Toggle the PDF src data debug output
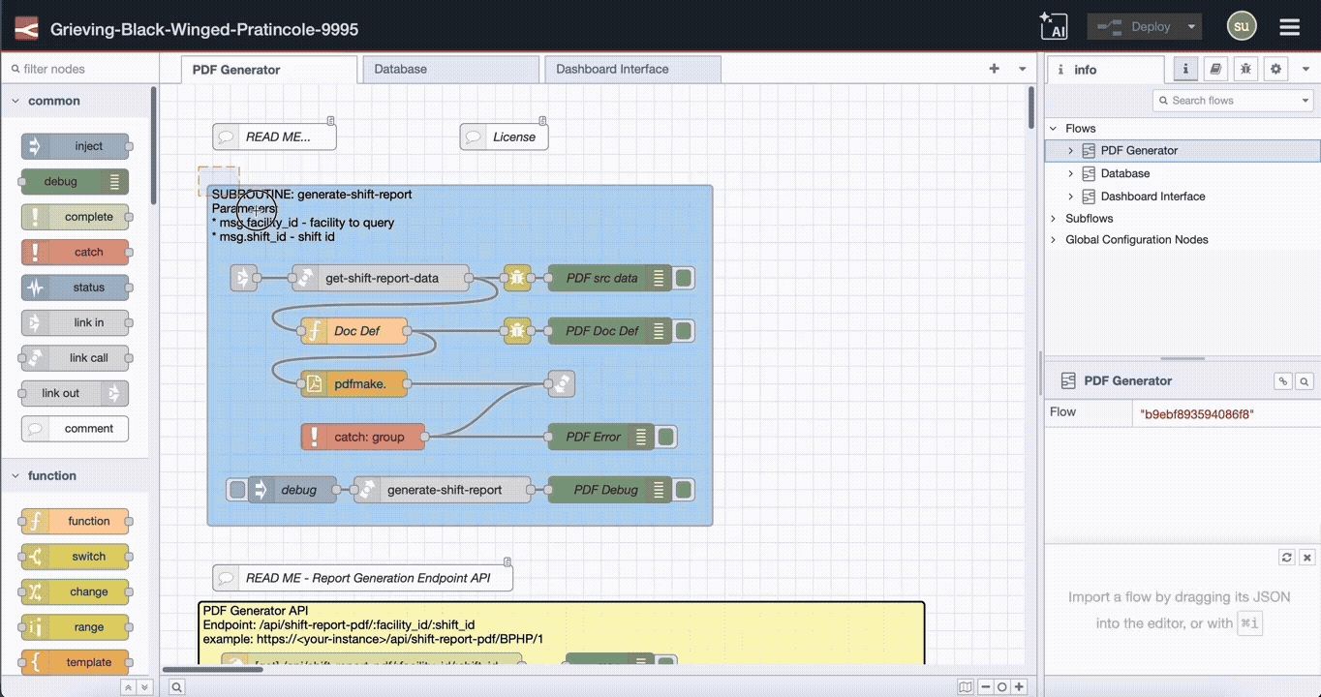1321x697 pixels. tap(684, 278)
